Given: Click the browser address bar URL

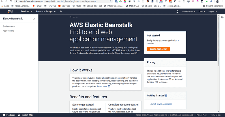Looking at the screenshot, I should point(57,1).
